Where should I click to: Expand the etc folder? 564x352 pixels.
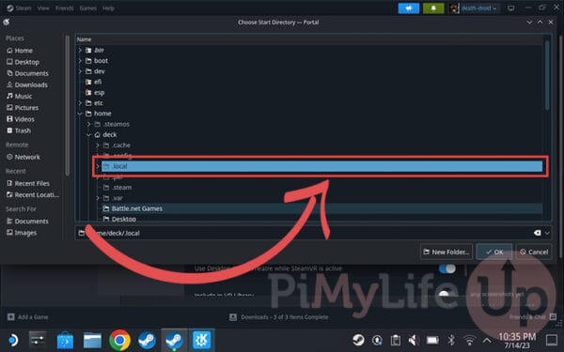pos(80,103)
